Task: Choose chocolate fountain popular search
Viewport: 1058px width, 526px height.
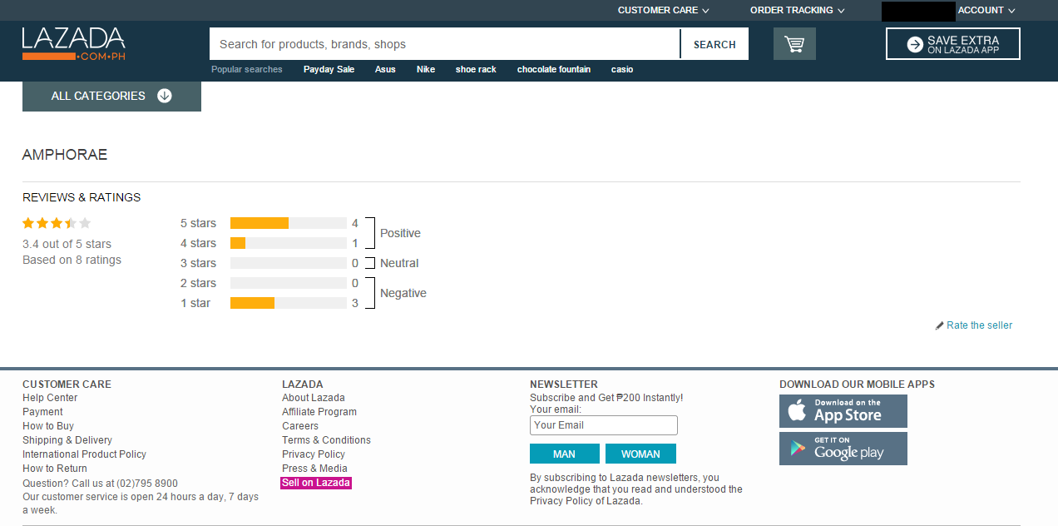Action: click(x=554, y=69)
